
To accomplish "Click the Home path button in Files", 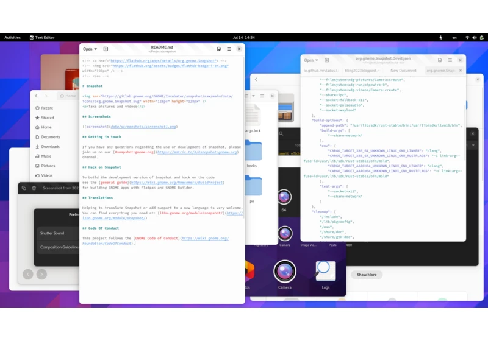I will coord(68,96).
